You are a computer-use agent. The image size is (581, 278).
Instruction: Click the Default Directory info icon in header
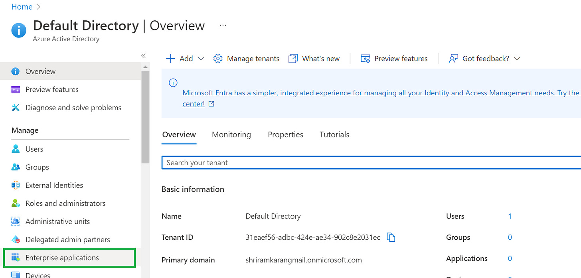coord(19,30)
